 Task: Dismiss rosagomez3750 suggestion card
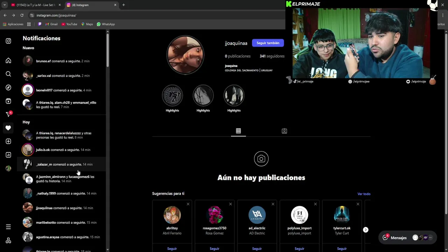pyautogui.click(x=230, y=204)
